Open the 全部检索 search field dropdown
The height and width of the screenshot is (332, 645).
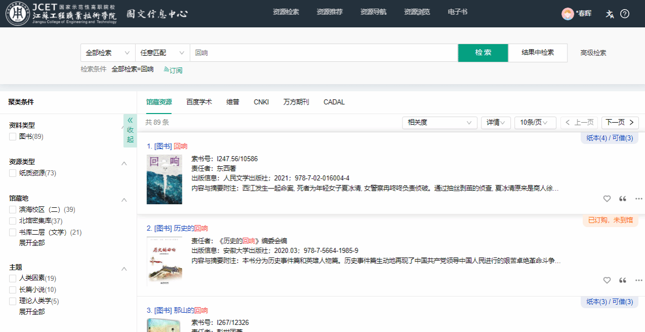tap(108, 53)
